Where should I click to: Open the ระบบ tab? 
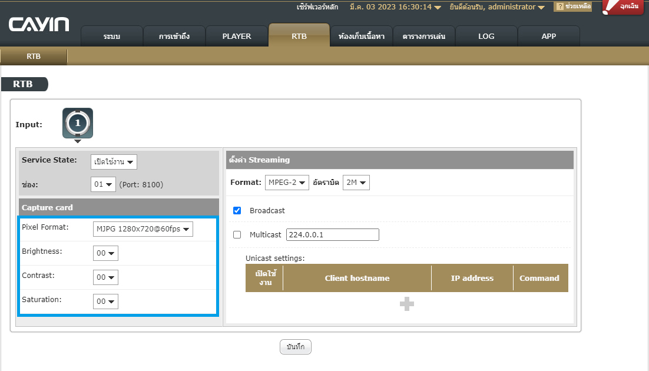tap(112, 37)
